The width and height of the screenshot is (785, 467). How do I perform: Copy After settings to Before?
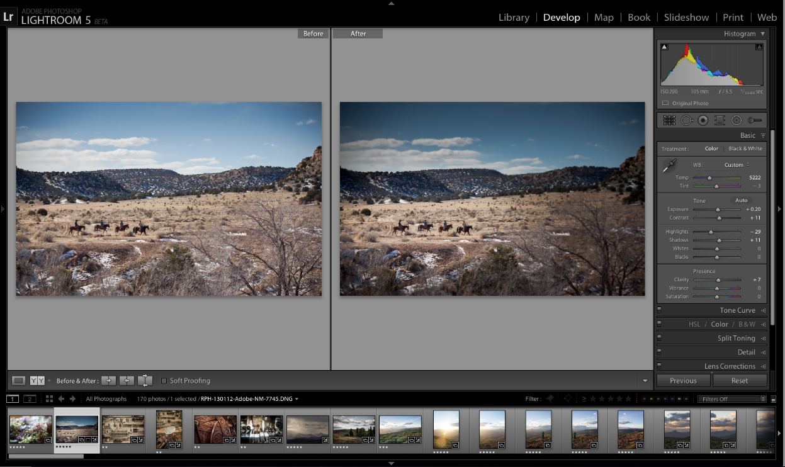(x=127, y=380)
